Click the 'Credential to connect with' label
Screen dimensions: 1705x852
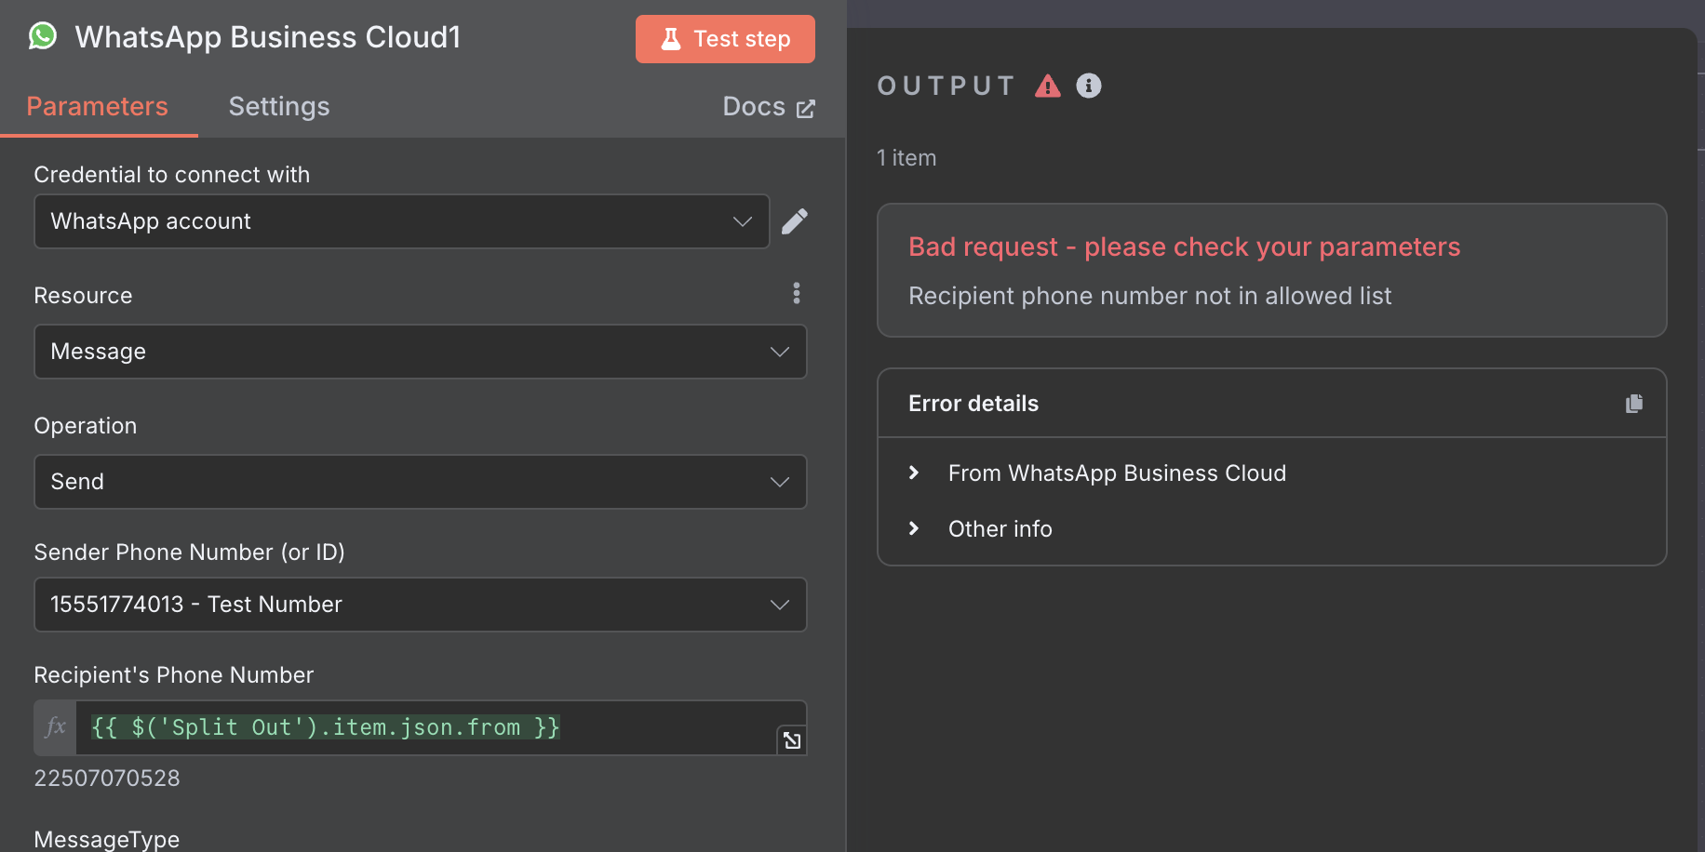(172, 175)
